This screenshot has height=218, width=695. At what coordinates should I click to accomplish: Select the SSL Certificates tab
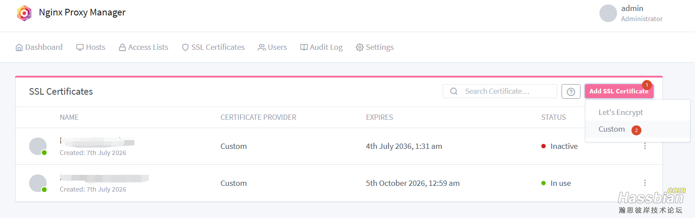point(213,47)
